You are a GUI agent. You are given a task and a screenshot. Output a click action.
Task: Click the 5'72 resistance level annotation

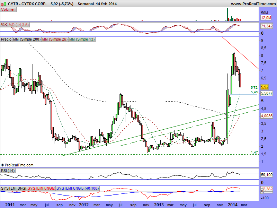click(x=254, y=88)
